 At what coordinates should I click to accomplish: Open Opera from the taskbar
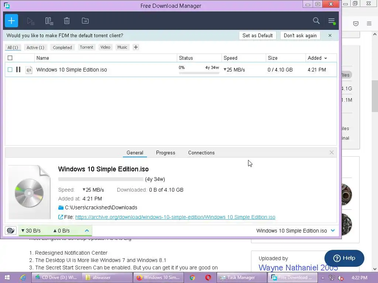[208, 277]
